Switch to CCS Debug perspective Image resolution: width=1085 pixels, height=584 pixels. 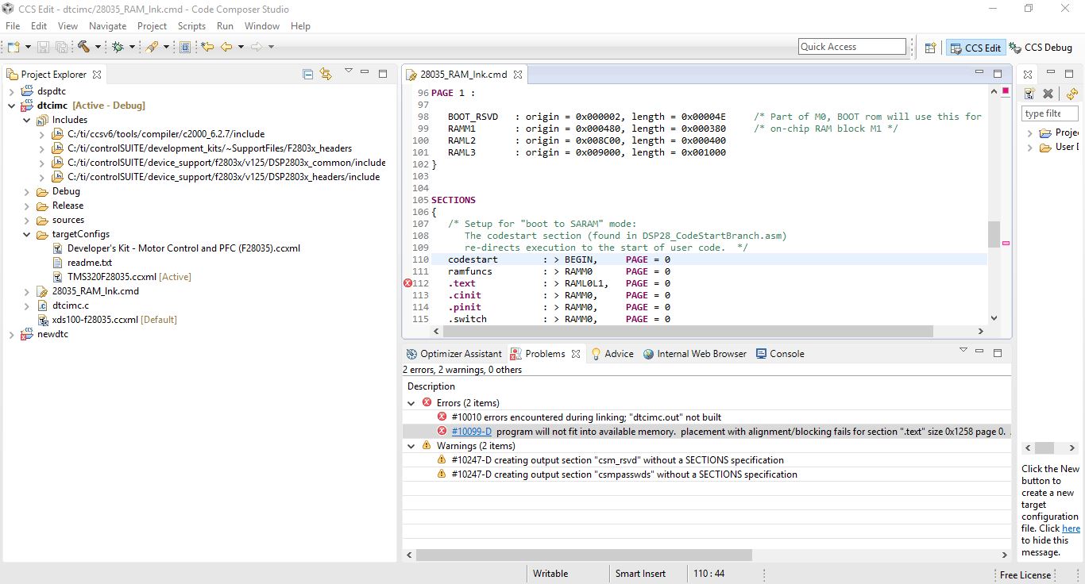click(x=1041, y=48)
